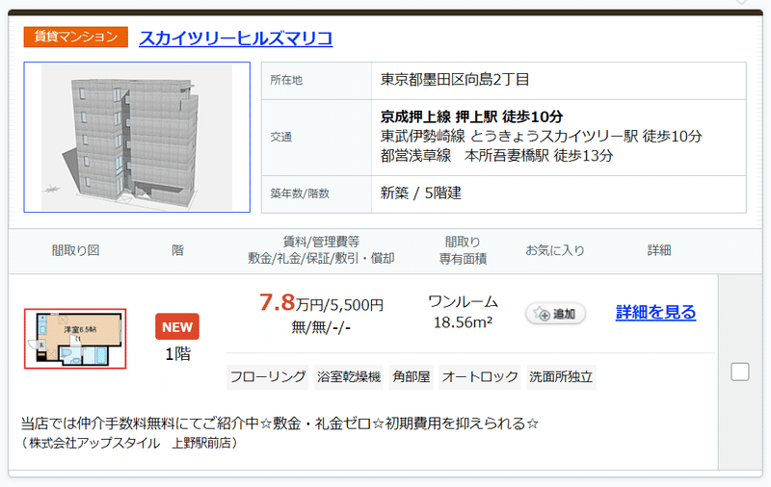Select the 洗面所独立 feature tag
This screenshot has height=487, width=771.
click(x=561, y=377)
